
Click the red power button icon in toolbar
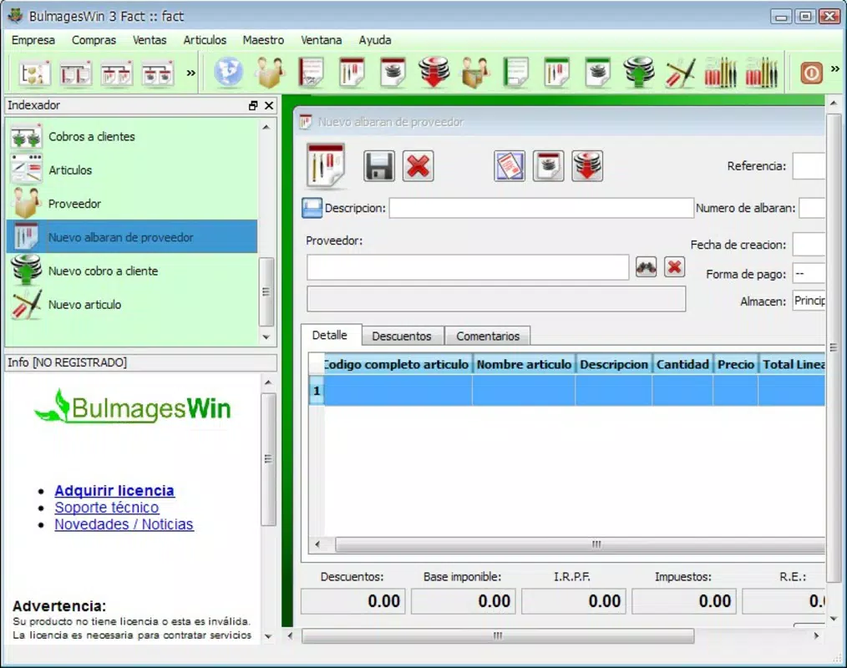coord(811,73)
